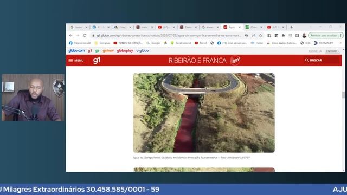Open the extensions puzzle icon
This screenshot has height=195, width=347.
coord(283,35)
